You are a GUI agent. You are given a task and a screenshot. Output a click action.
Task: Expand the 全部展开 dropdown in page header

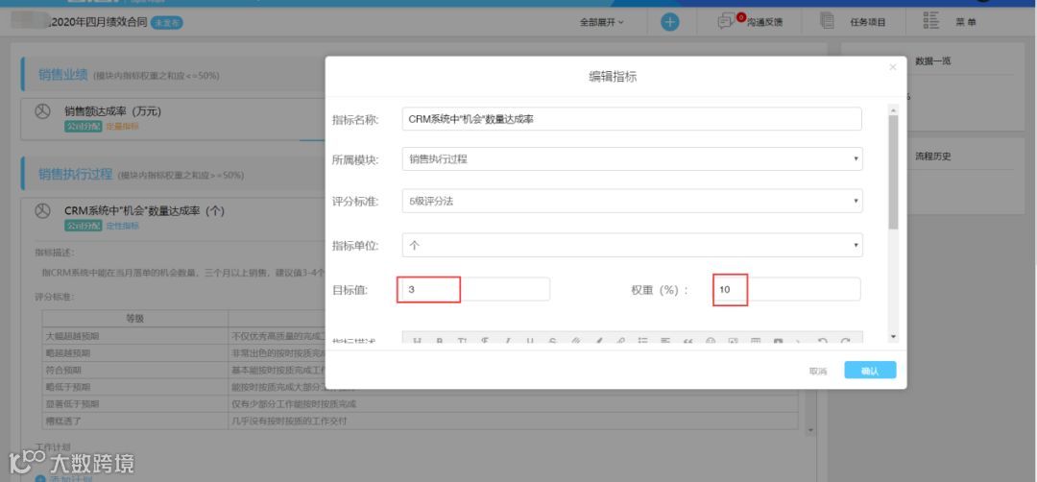click(x=602, y=22)
